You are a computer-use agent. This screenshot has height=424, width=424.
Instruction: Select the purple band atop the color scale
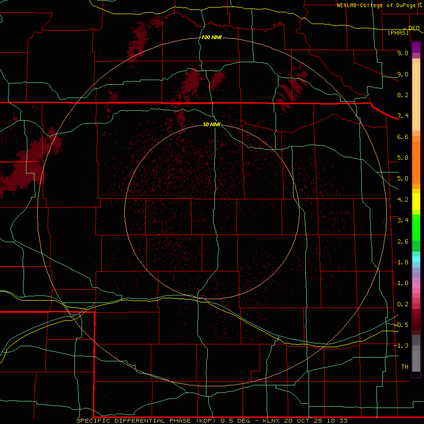[416, 47]
